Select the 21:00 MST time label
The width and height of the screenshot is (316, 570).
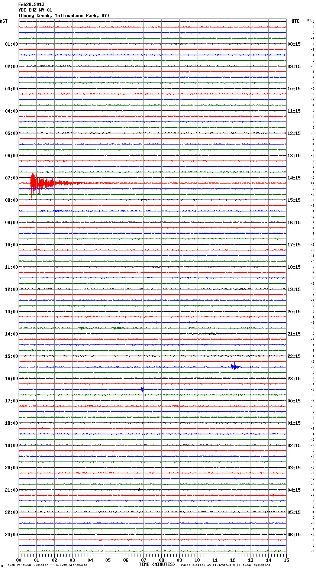[x=12, y=490]
